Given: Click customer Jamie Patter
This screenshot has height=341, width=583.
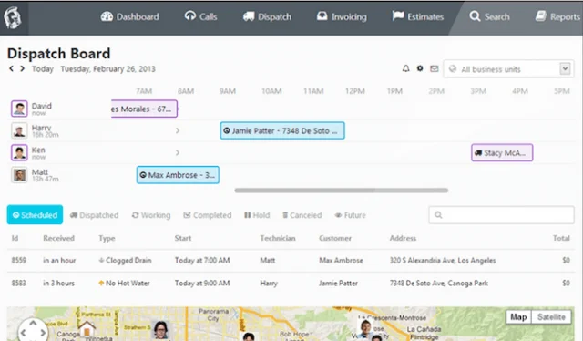Looking at the screenshot, I should 338,283.
